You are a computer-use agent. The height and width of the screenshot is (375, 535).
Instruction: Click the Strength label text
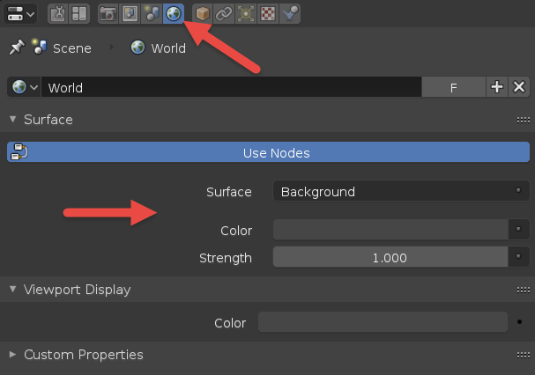tap(226, 258)
